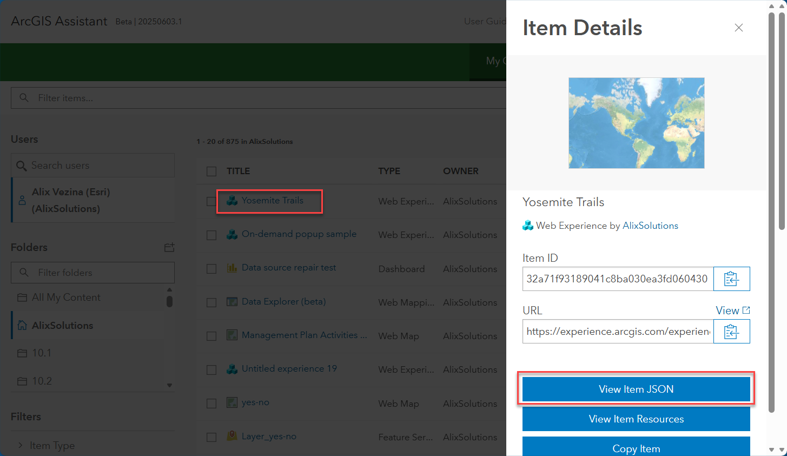Open the View link for the URL
Image resolution: width=787 pixels, height=456 pixels.
click(x=732, y=310)
